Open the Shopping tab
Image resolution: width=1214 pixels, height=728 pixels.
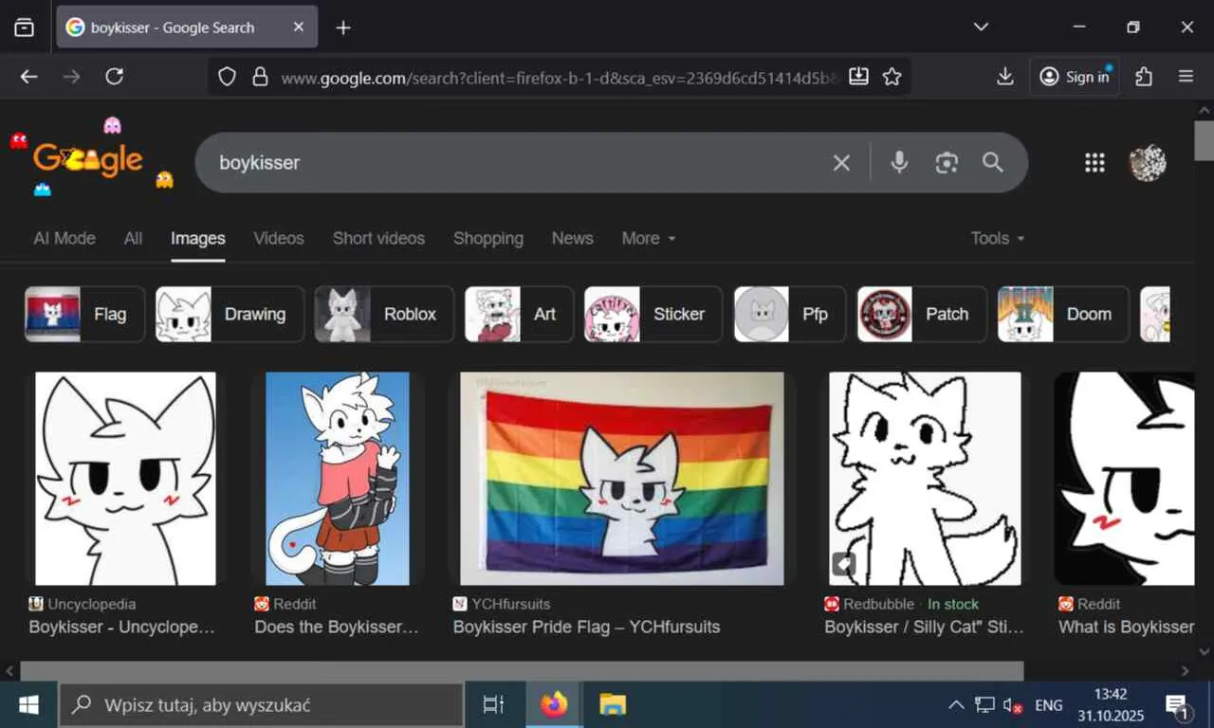(488, 239)
